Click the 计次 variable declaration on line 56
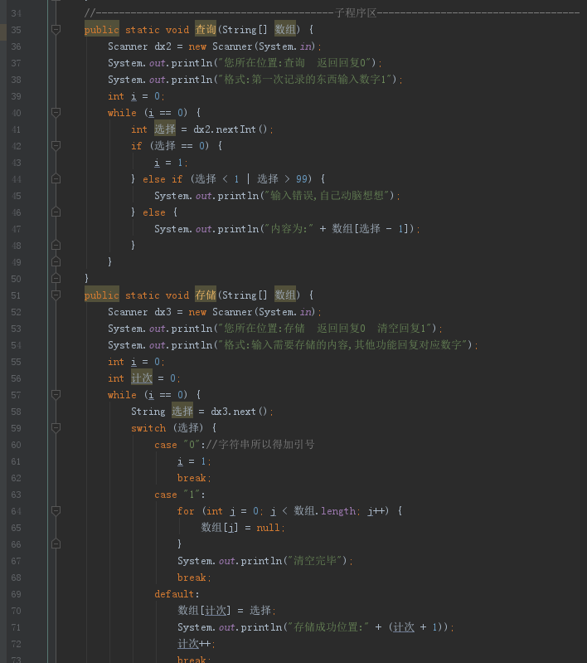Viewport: 587px width, 663px height. point(142,378)
